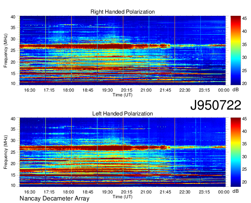Click the 40 MHz tick of Right Handed plot
The height and width of the screenshot is (203, 251).
click(13, 17)
